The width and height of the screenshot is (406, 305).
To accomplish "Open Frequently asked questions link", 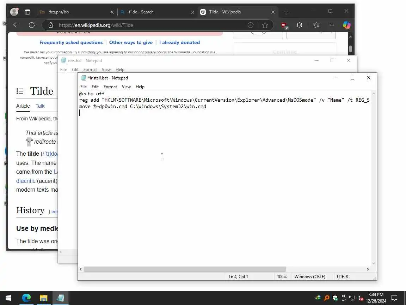I will click(71, 42).
